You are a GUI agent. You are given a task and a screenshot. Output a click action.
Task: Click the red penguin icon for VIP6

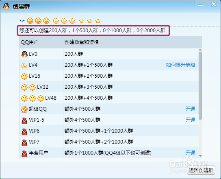pyautogui.click(x=24, y=131)
